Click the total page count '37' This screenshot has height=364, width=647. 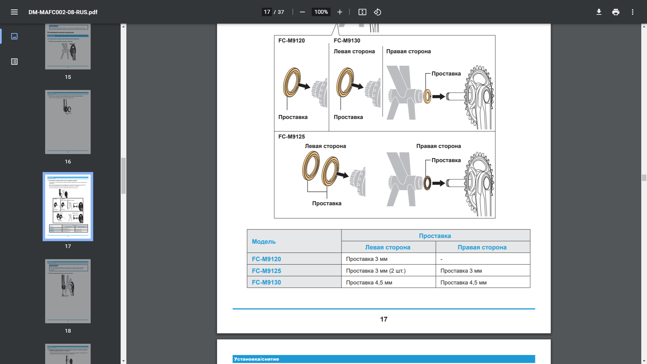tap(281, 12)
